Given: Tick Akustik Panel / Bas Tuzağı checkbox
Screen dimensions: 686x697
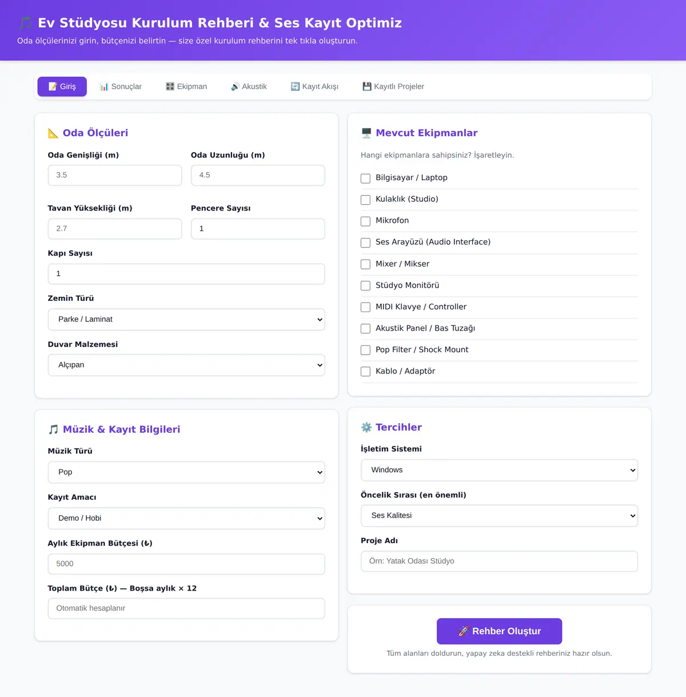Looking at the screenshot, I should tap(366, 329).
